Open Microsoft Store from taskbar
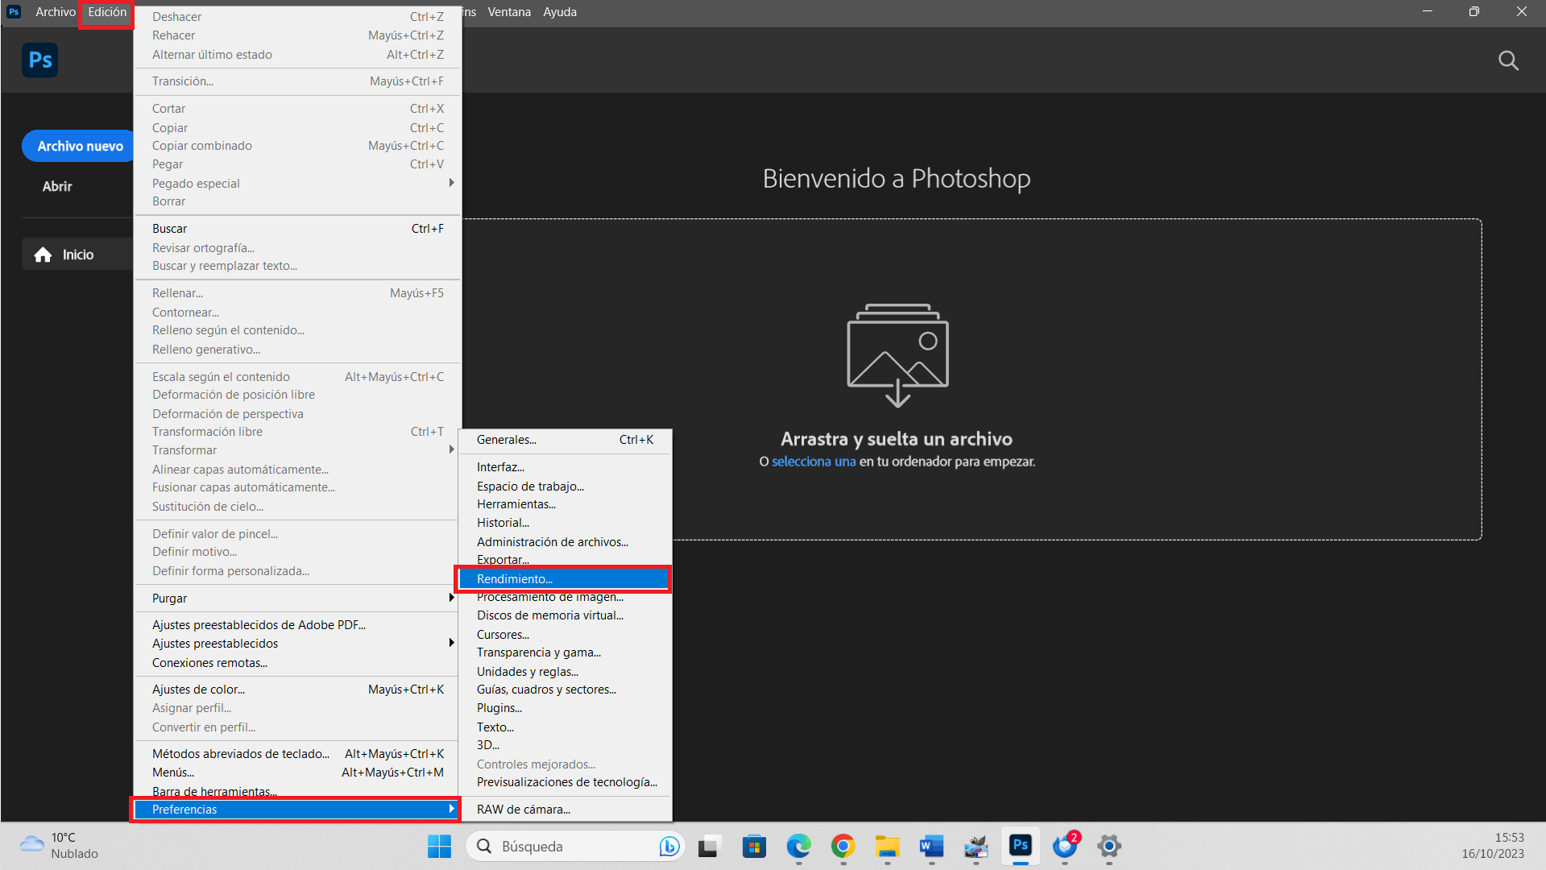The height and width of the screenshot is (870, 1546). tap(754, 847)
